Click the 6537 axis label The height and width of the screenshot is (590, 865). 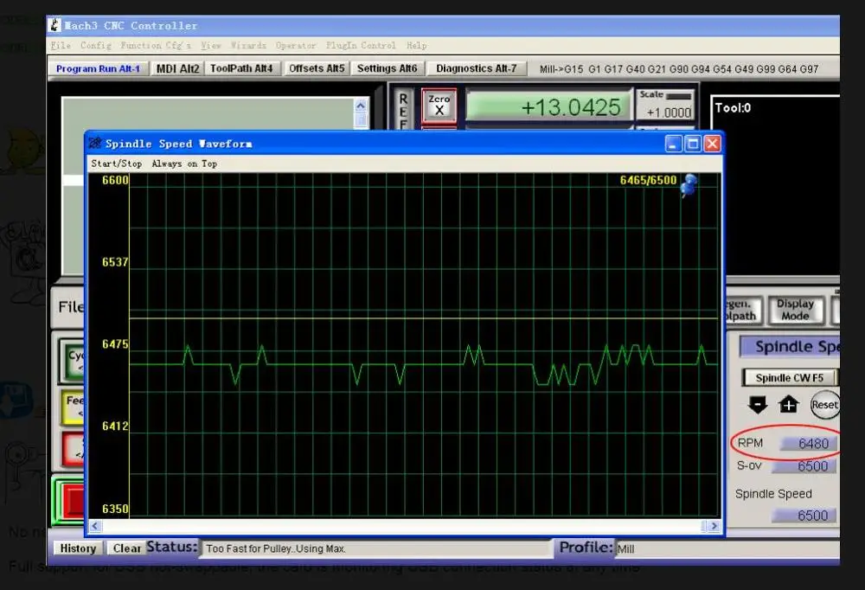coord(115,261)
